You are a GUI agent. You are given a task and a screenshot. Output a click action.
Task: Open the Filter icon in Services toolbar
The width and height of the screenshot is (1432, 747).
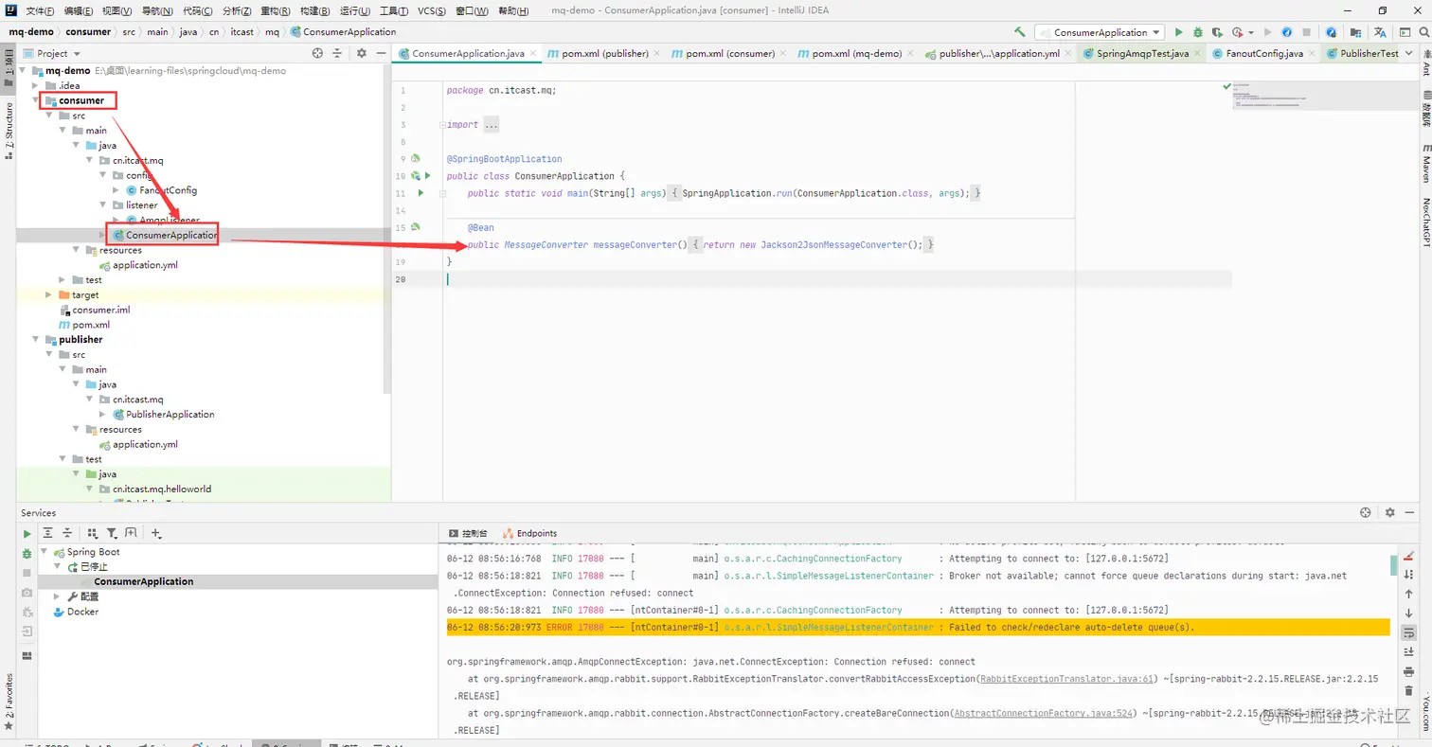tap(112, 533)
